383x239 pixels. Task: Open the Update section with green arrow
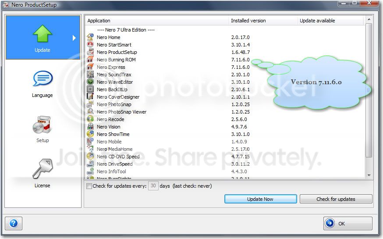[x=43, y=37]
